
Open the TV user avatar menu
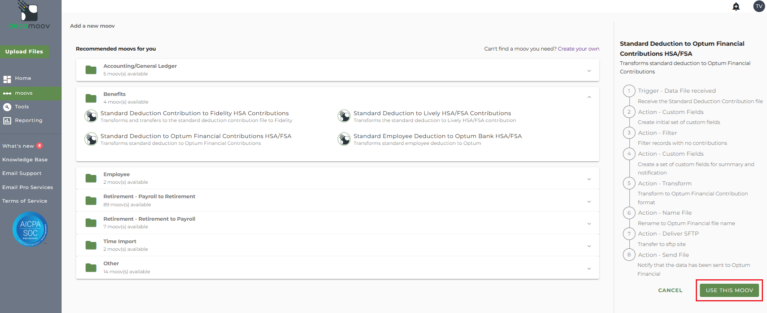[759, 6]
